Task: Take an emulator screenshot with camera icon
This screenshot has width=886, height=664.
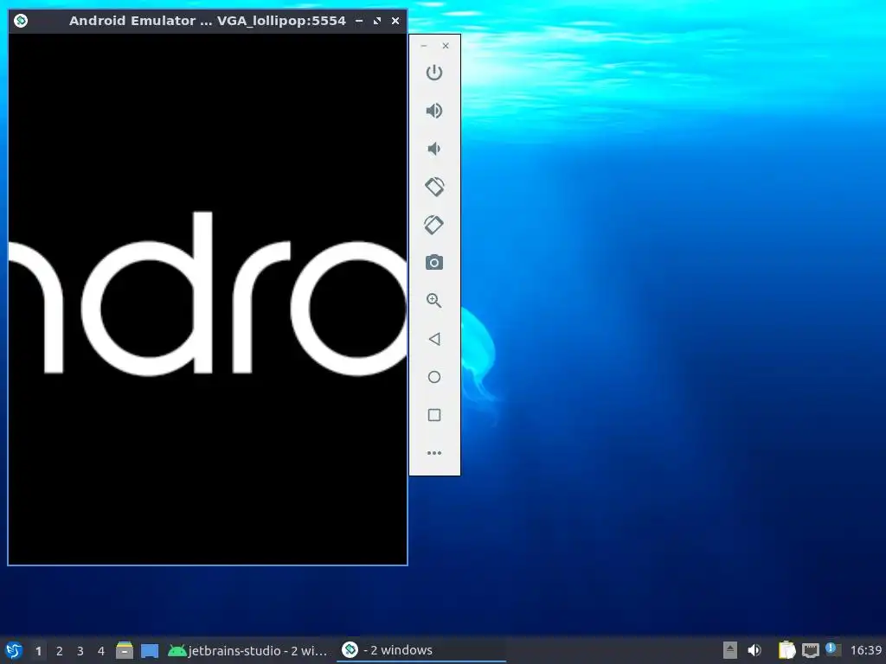Action: coord(434,263)
